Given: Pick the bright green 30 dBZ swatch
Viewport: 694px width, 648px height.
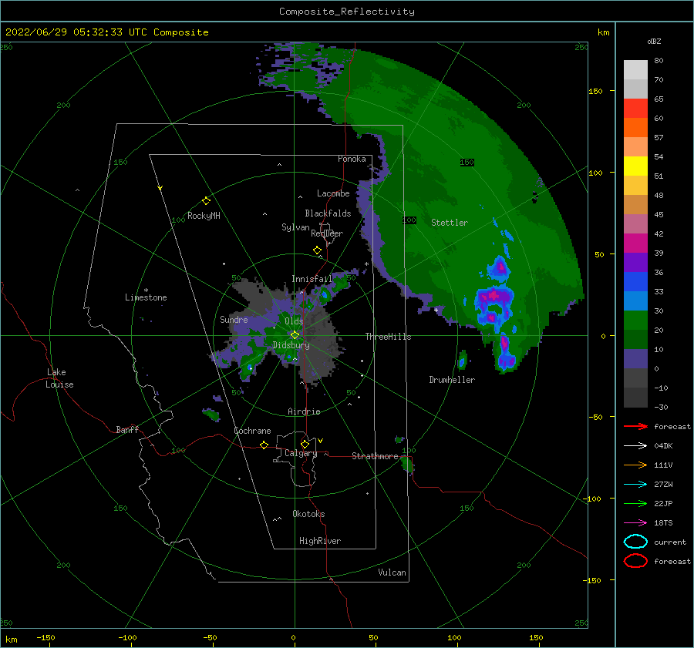Looking at the screenshot, I should (x=635, y=320).
